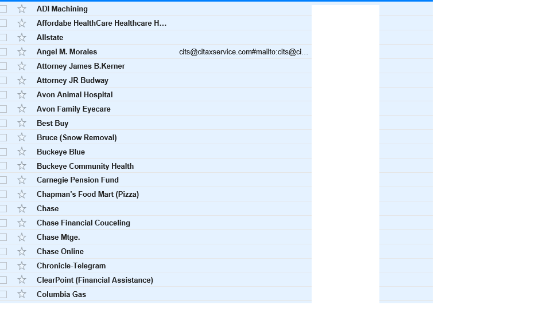Open Angel M. Morales contact name

67,52
